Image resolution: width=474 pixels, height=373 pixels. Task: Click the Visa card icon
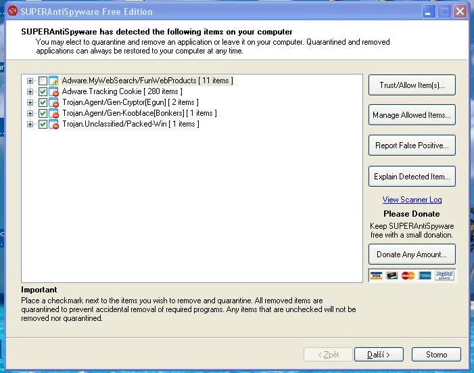point(377,276)
